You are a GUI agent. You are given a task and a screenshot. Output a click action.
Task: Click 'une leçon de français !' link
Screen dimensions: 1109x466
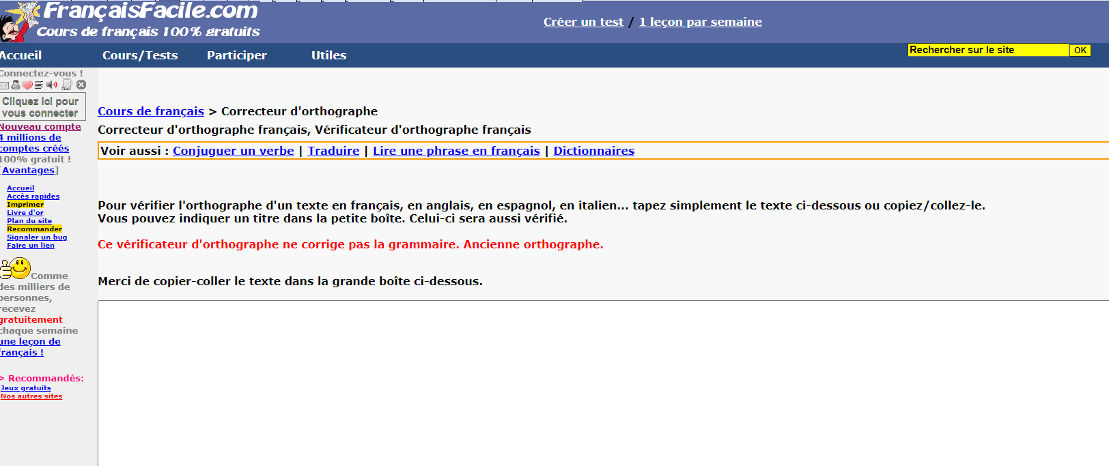coord(30,347)
